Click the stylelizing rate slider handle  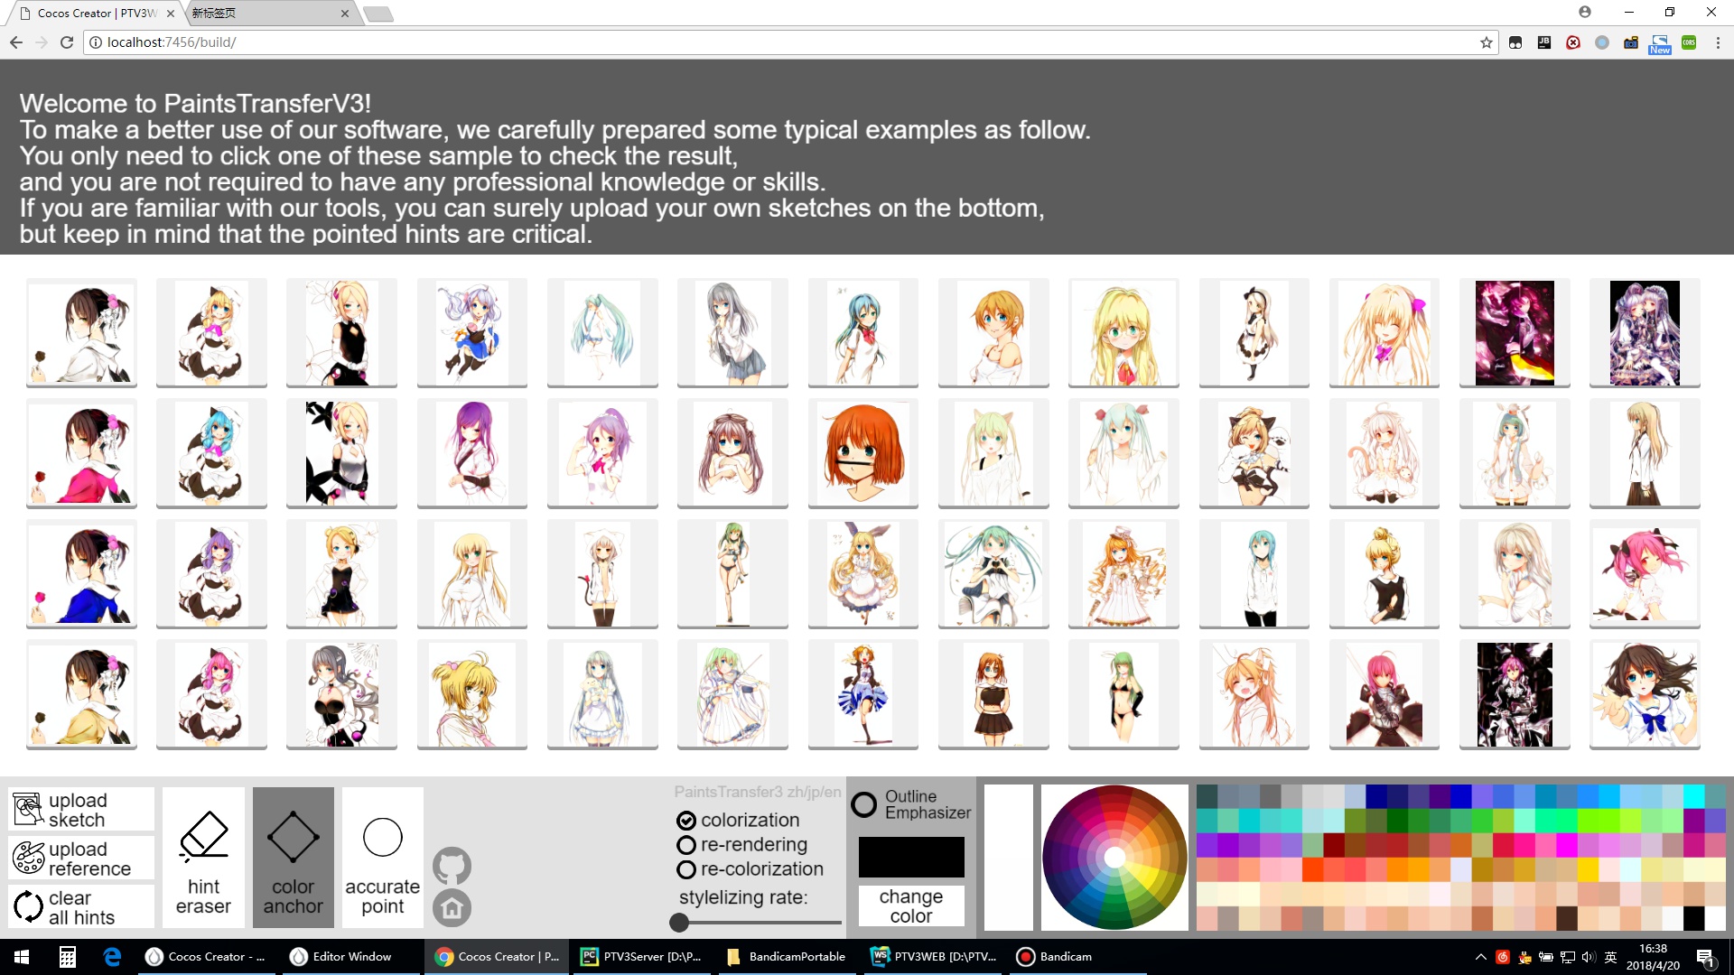(x=679, y=923)
